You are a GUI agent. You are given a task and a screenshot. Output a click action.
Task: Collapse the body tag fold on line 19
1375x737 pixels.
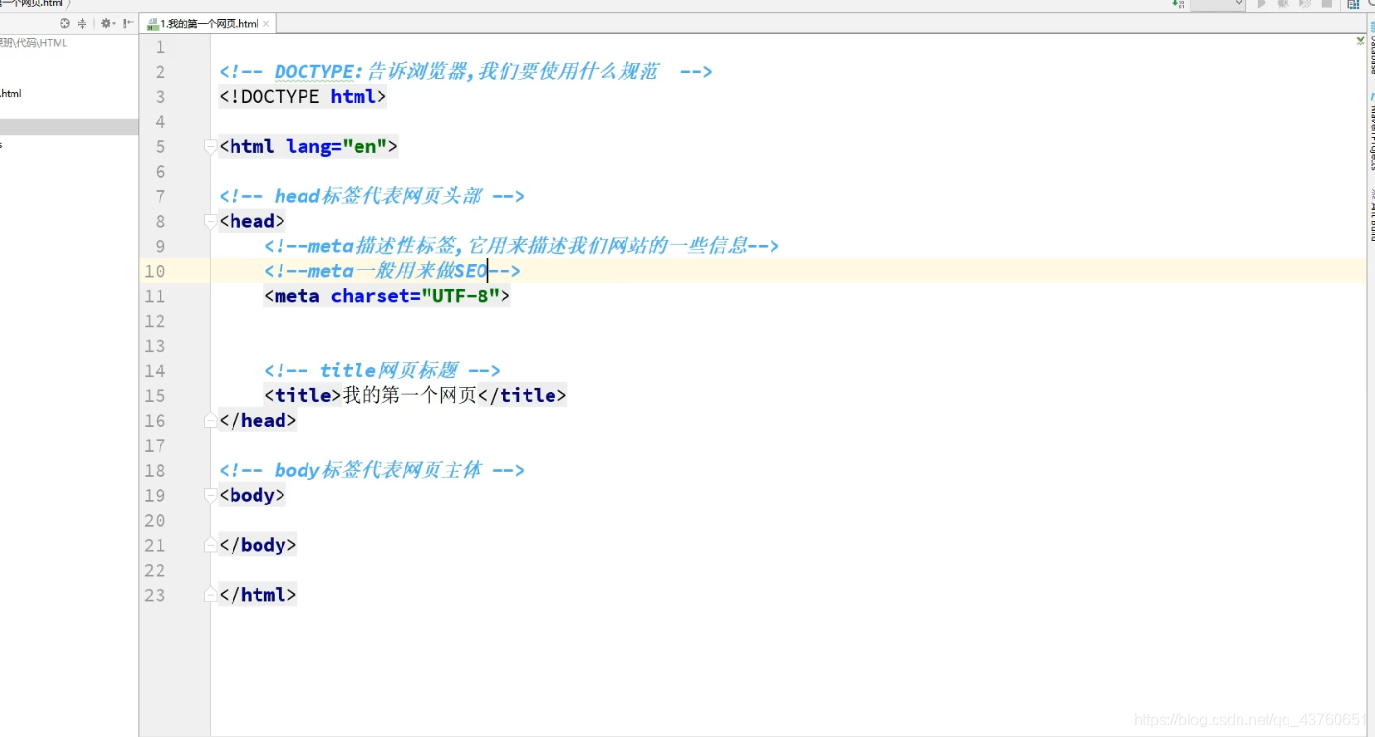(210, 496)
